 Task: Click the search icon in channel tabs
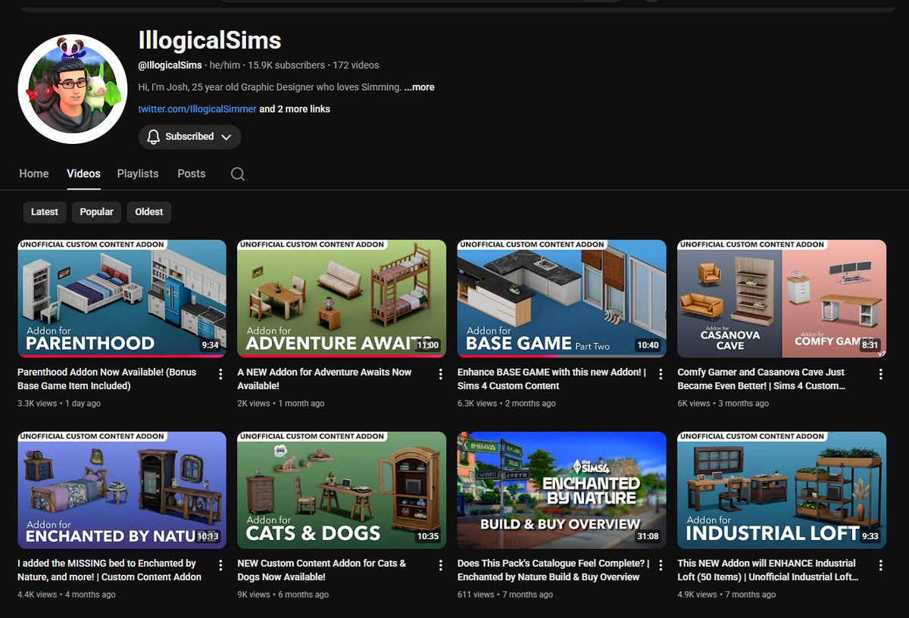pos(238,174)
